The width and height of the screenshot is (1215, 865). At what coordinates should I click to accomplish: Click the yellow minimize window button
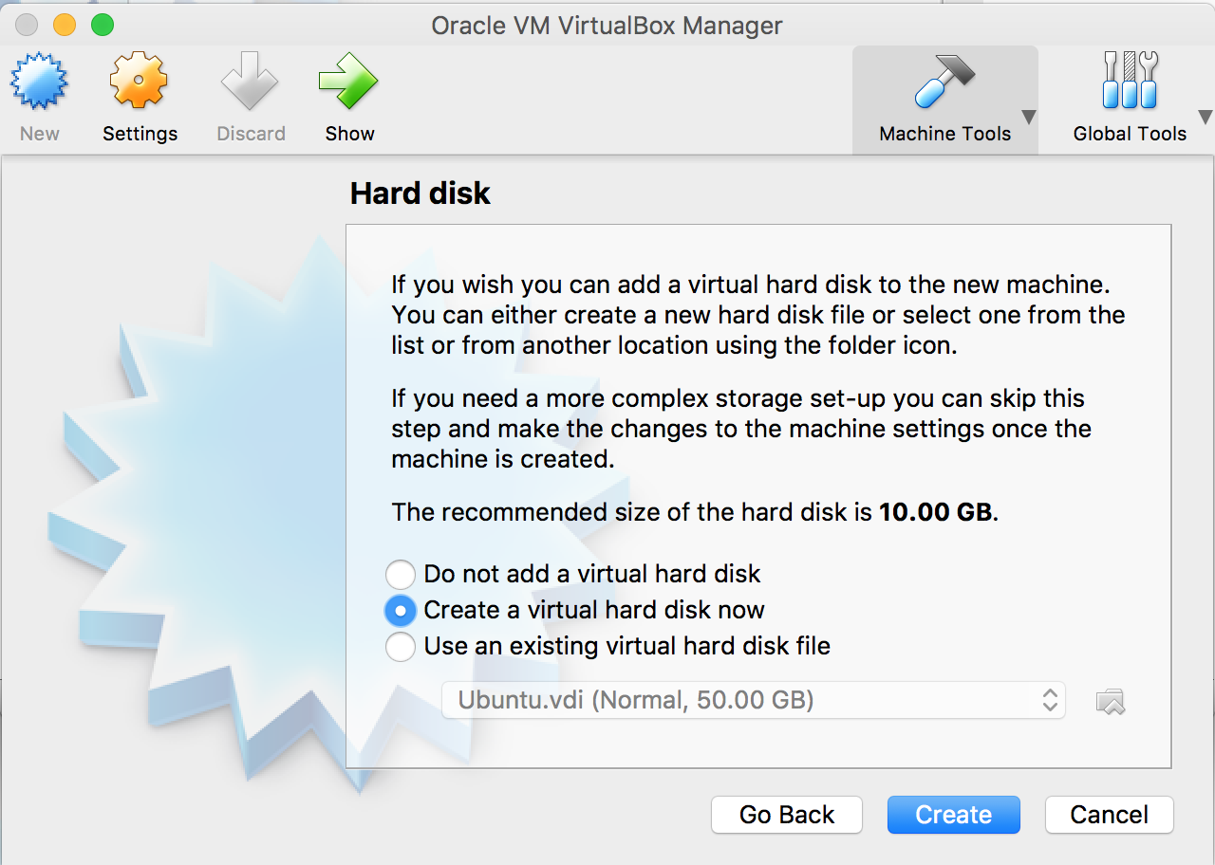(x=65, y=25)
